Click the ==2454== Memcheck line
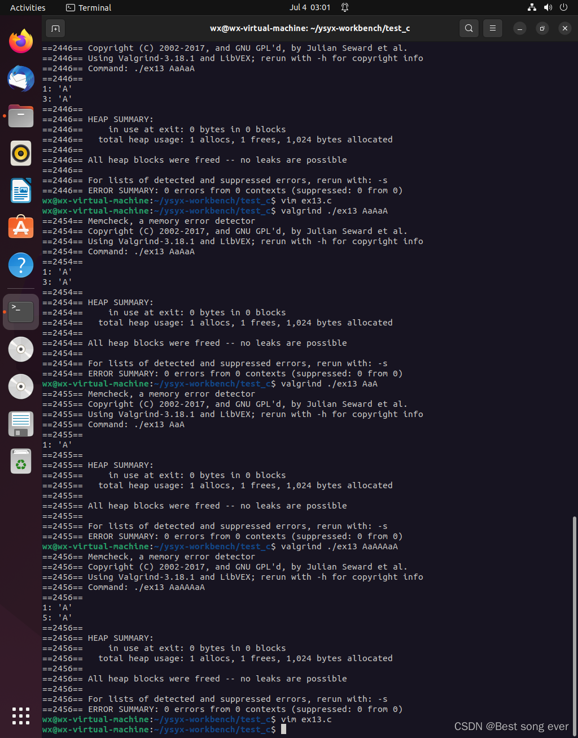Image resolution: width=578 pixels, height=738 pixels. tap(148, 221)
